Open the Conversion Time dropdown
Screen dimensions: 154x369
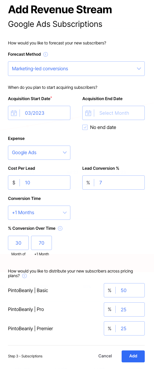39,213
